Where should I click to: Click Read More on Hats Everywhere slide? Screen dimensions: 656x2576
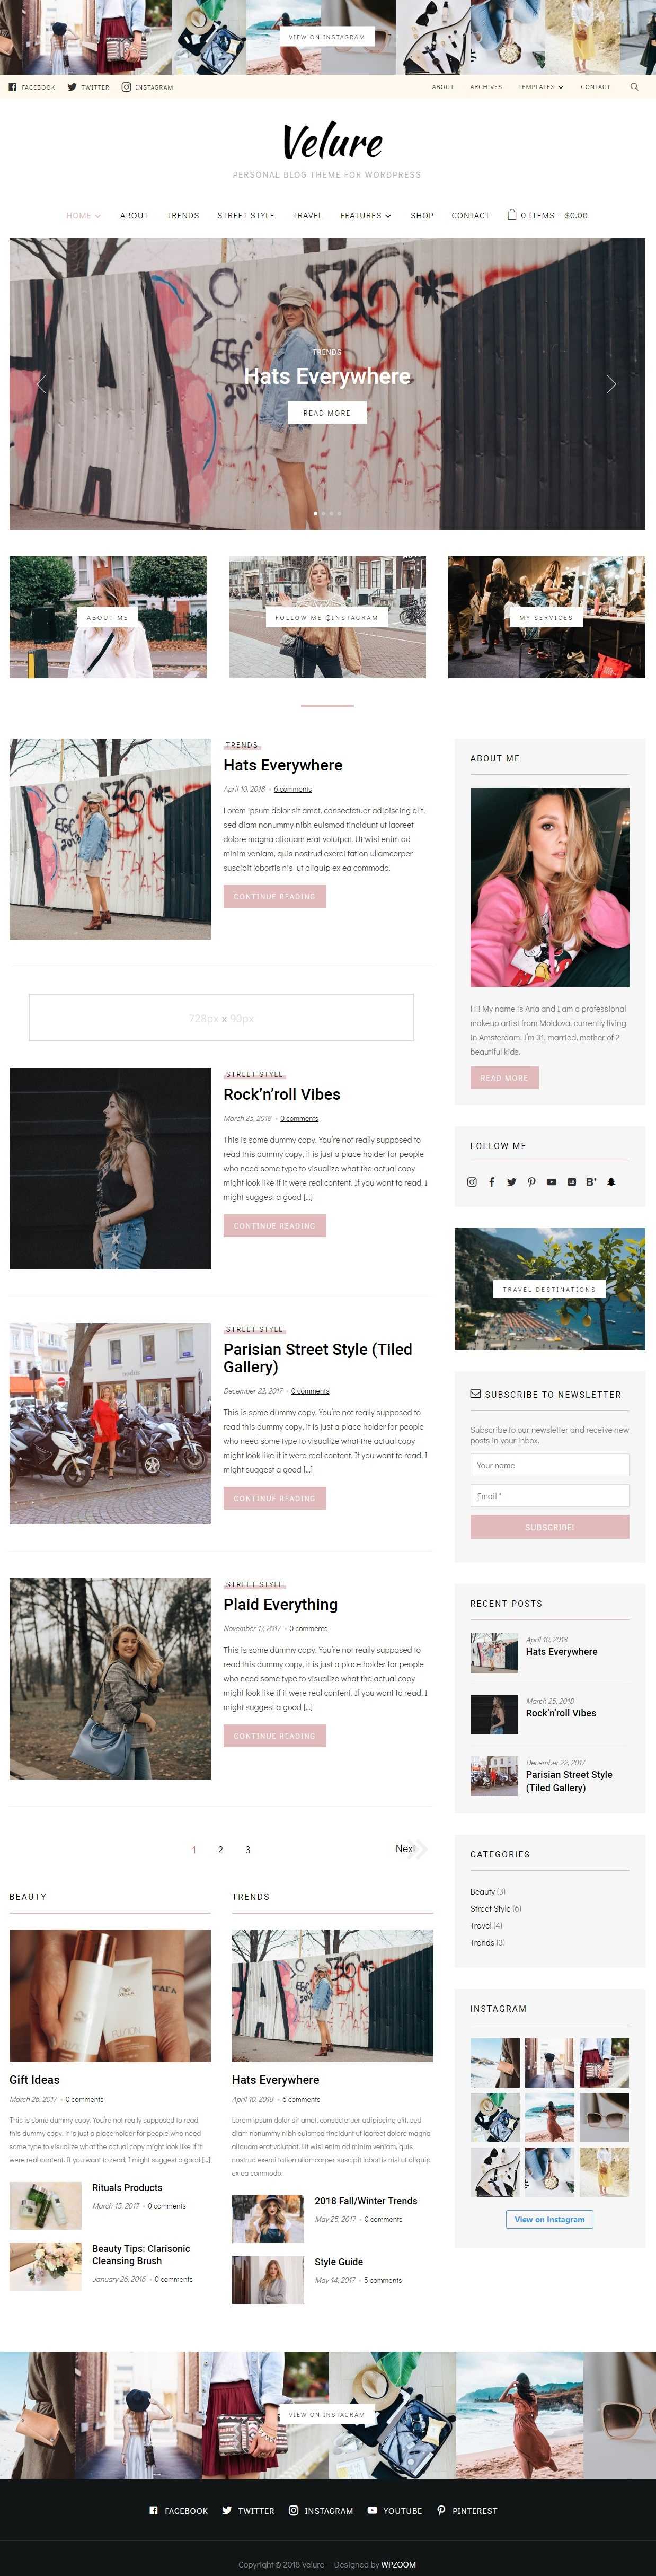point(327,412)
